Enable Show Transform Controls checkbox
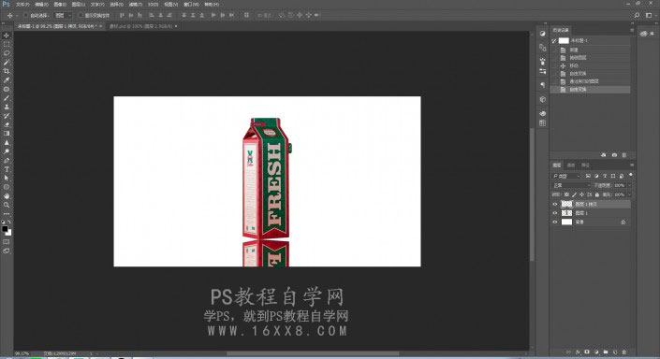The image size is (660, 359). [80, 15]
